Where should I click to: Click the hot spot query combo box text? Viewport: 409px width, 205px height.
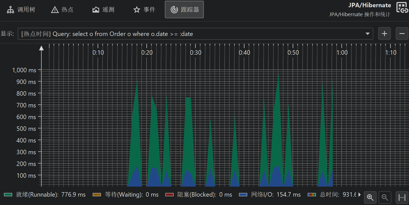123,34
